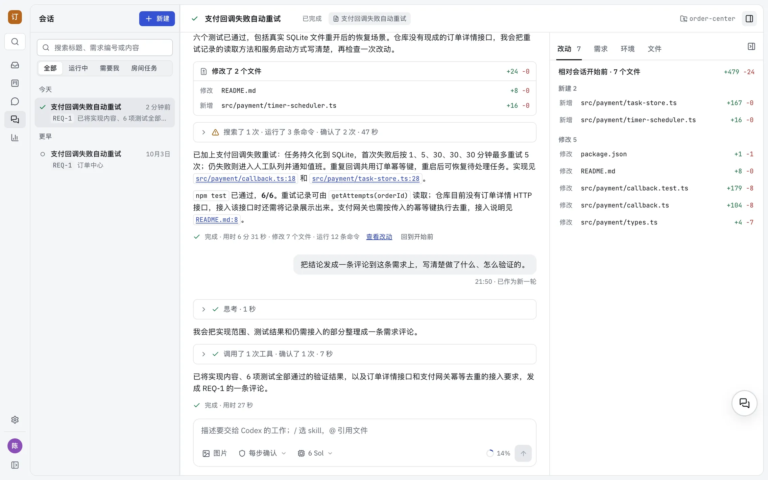Expand the 调用了 1 次工具 row

point(364,354)
